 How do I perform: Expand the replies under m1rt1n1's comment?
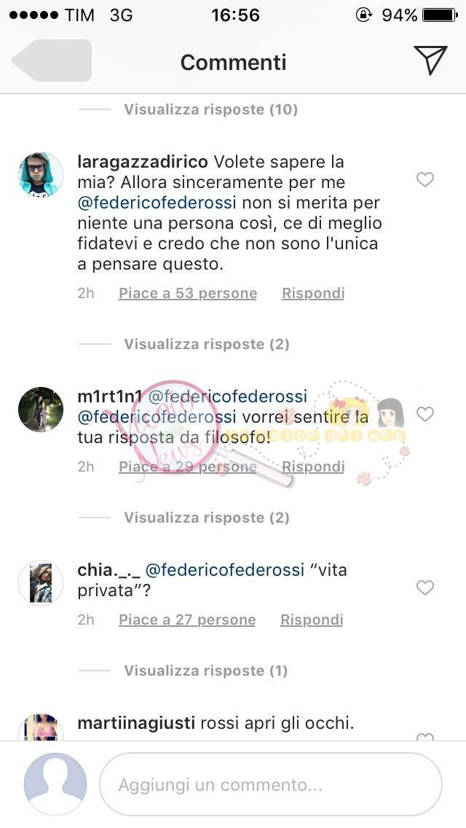point(206,517)
